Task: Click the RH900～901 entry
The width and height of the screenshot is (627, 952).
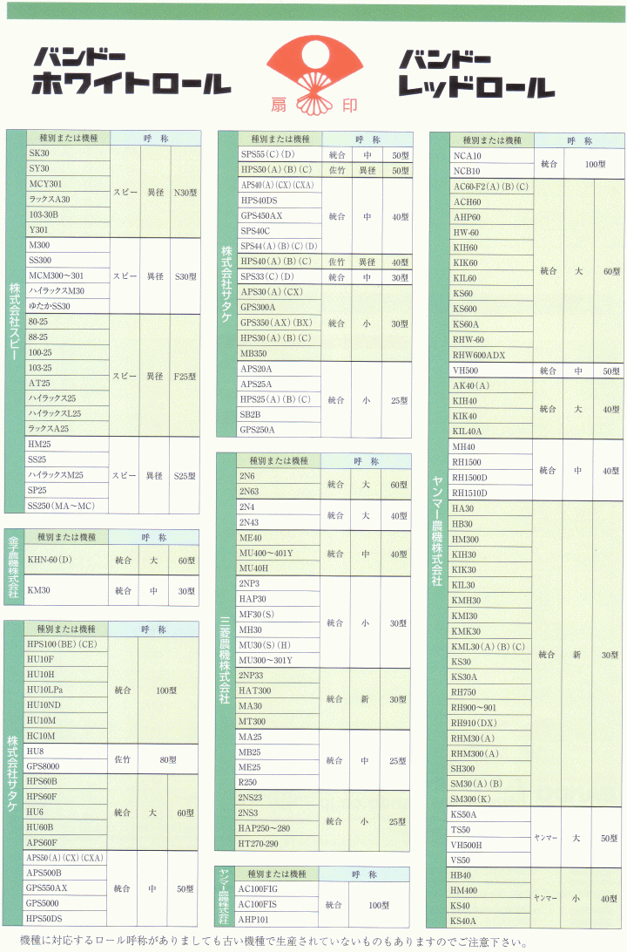Action: click(x=490, y=707)
